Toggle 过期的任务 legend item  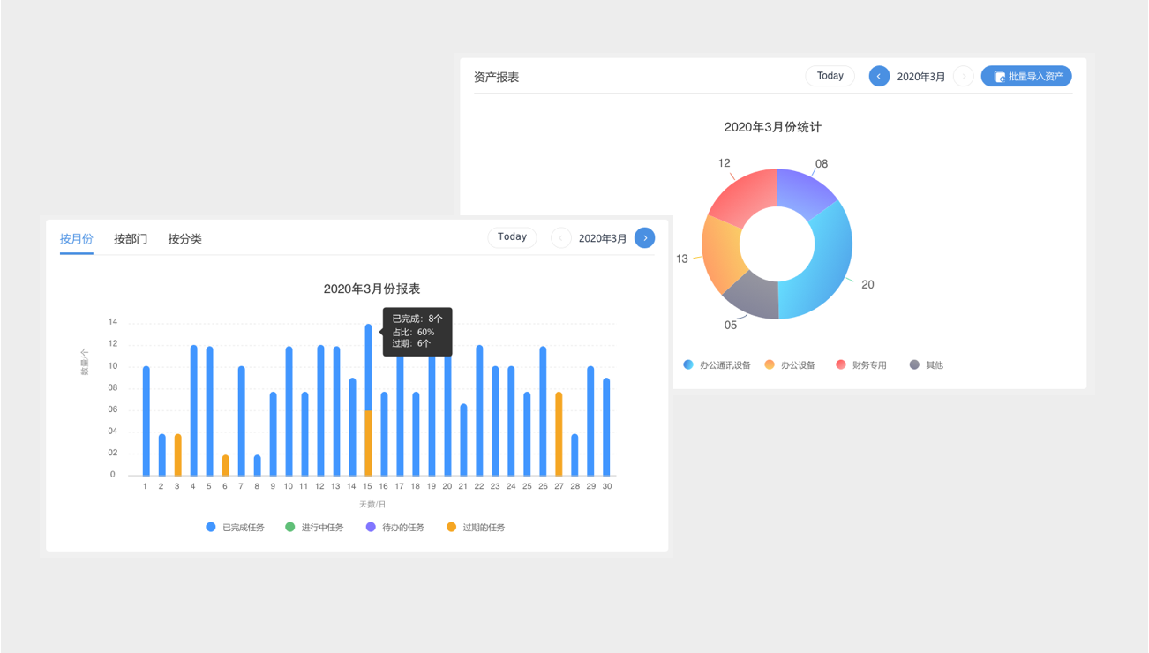475,528
